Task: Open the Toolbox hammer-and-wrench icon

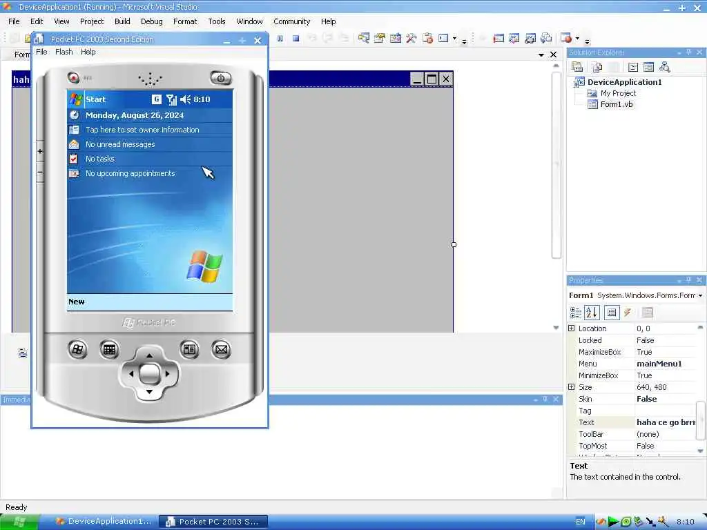Action: (411, 39)
